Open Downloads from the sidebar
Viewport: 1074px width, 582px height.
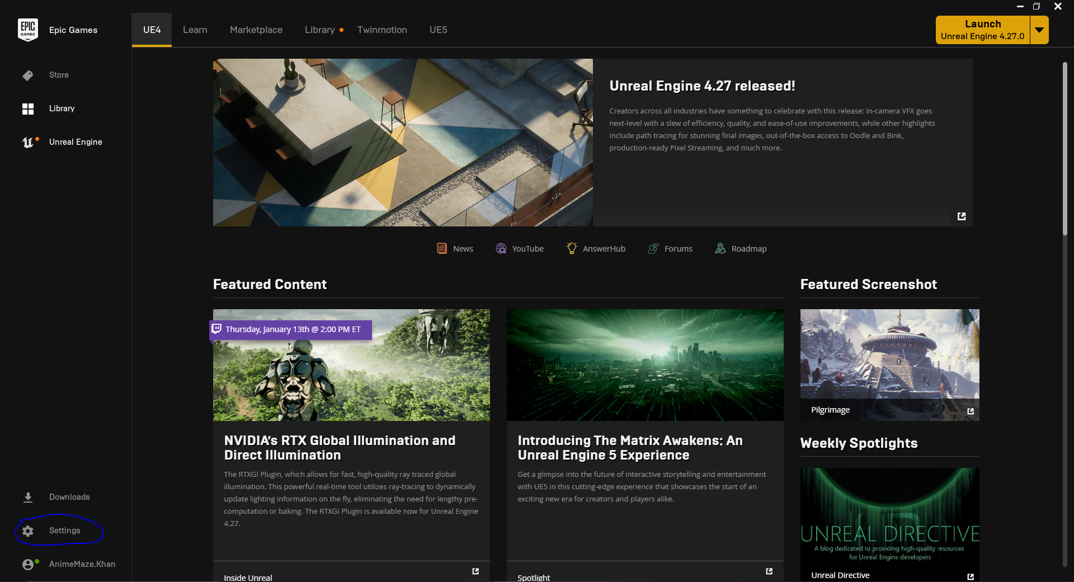69,497
